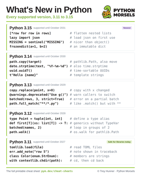Viewport: 141px width, 176px height.
Task: Click the copy.replace(point, x=0) code line
Action: point(32,90)
